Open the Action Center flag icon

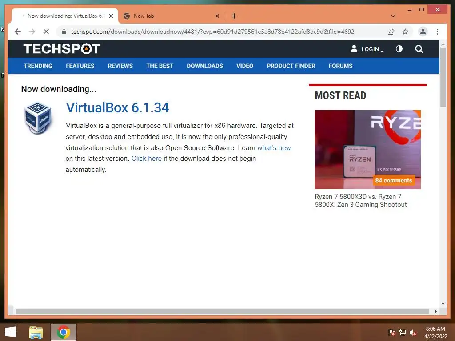[x=392, y=332]
